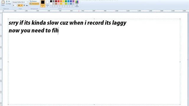This screenshot has width=189, height=106.
Task: Pick the gold palette swatch
Action: (x=61, y=4)
